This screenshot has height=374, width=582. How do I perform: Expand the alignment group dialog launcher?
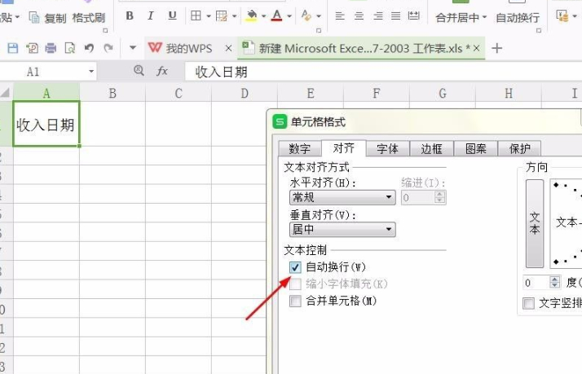(x=539, y=30)
